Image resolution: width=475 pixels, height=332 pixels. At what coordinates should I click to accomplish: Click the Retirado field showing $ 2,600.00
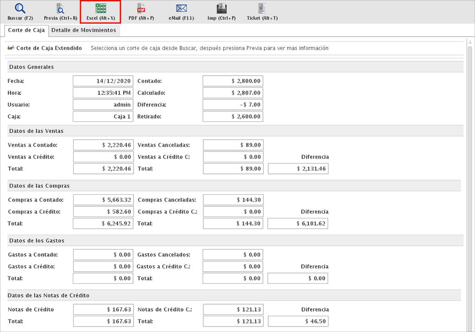click(233, 117)
